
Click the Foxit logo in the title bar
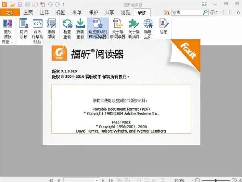point(4,5)
